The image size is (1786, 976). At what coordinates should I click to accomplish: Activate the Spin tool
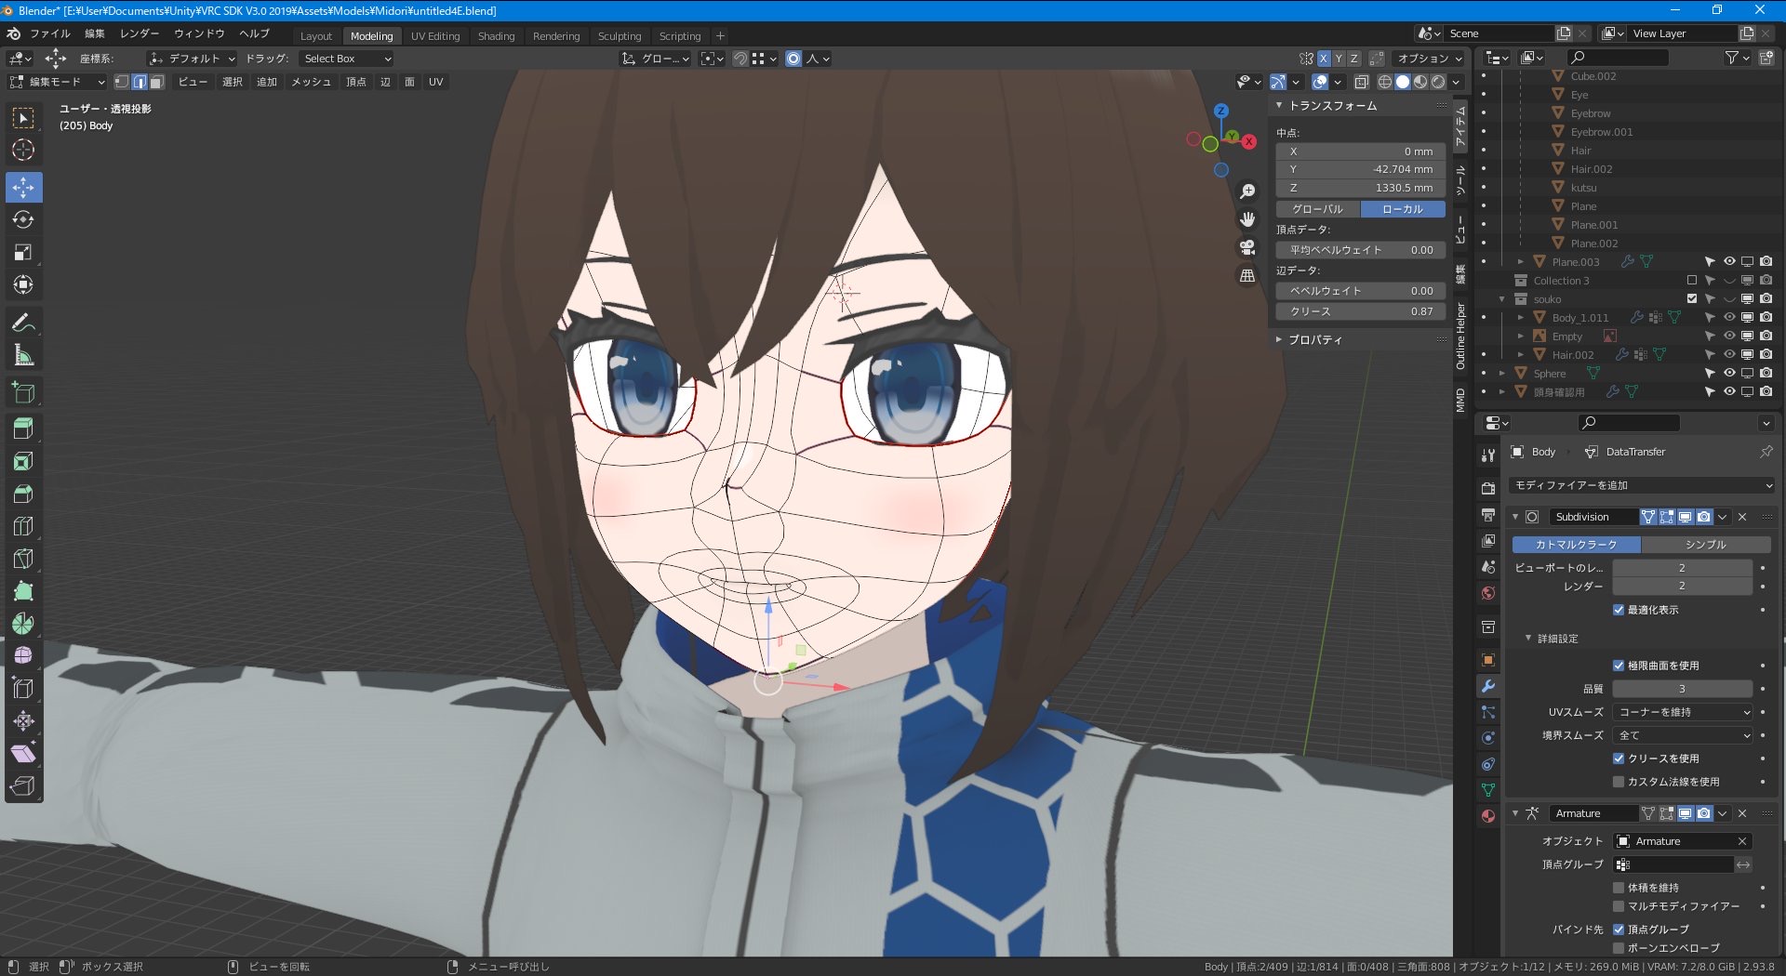pyautogui.click(x=23, y=624)
